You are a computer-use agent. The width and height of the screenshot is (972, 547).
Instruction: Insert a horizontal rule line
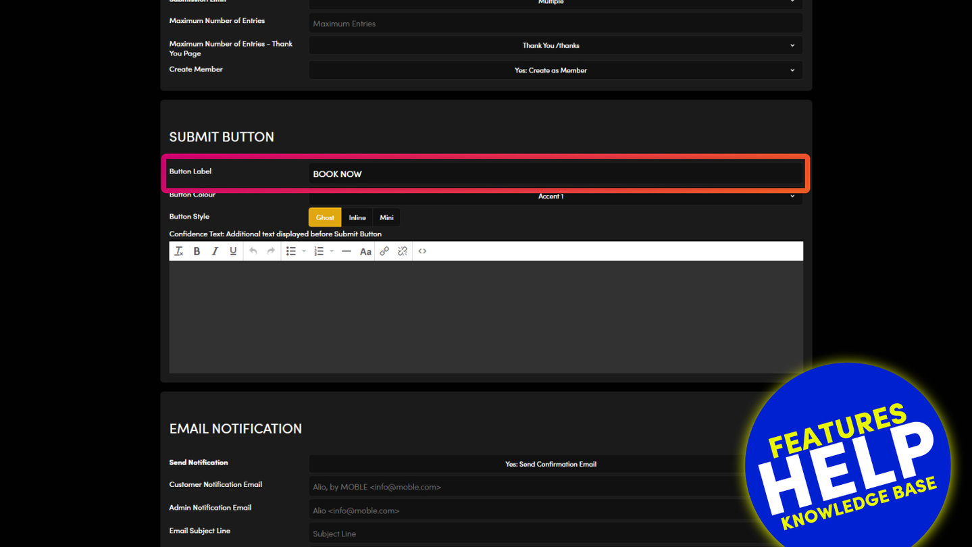point(347,251)
